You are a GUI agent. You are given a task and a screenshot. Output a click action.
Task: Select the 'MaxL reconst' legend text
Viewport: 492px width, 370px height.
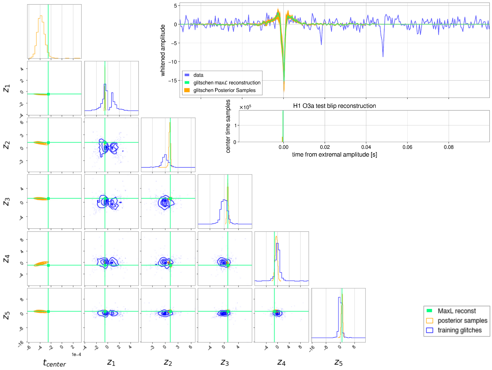pos(457,311)
